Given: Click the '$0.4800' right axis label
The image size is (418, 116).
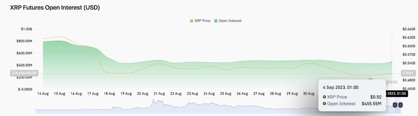Looking at the screenshot, I should [409, 80].
